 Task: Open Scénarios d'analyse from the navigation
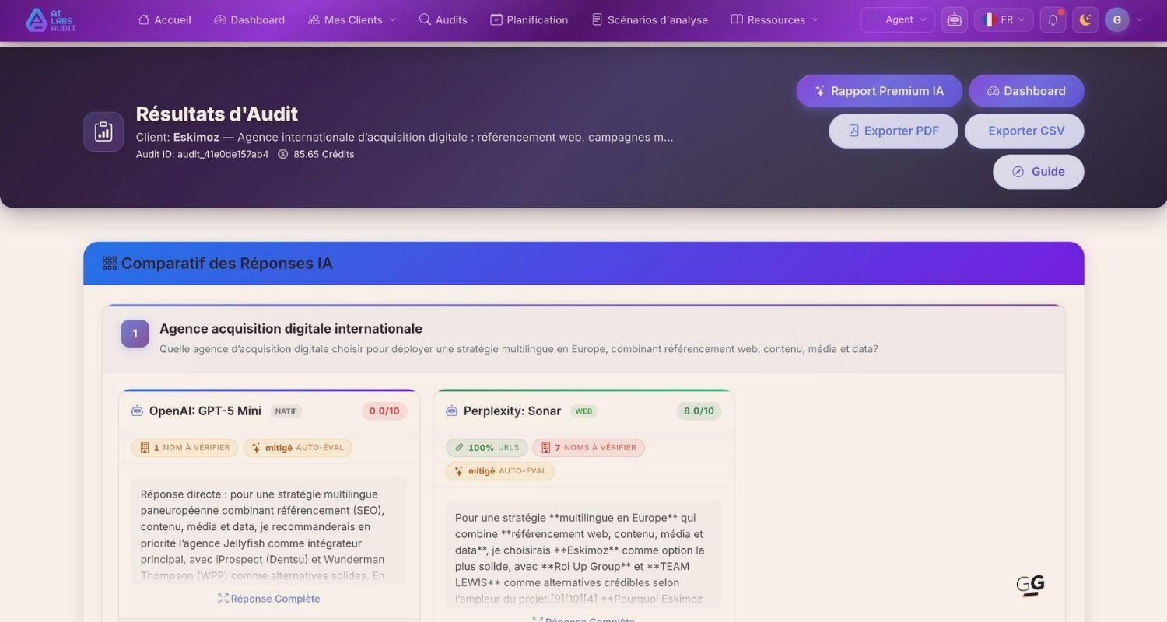650,19
